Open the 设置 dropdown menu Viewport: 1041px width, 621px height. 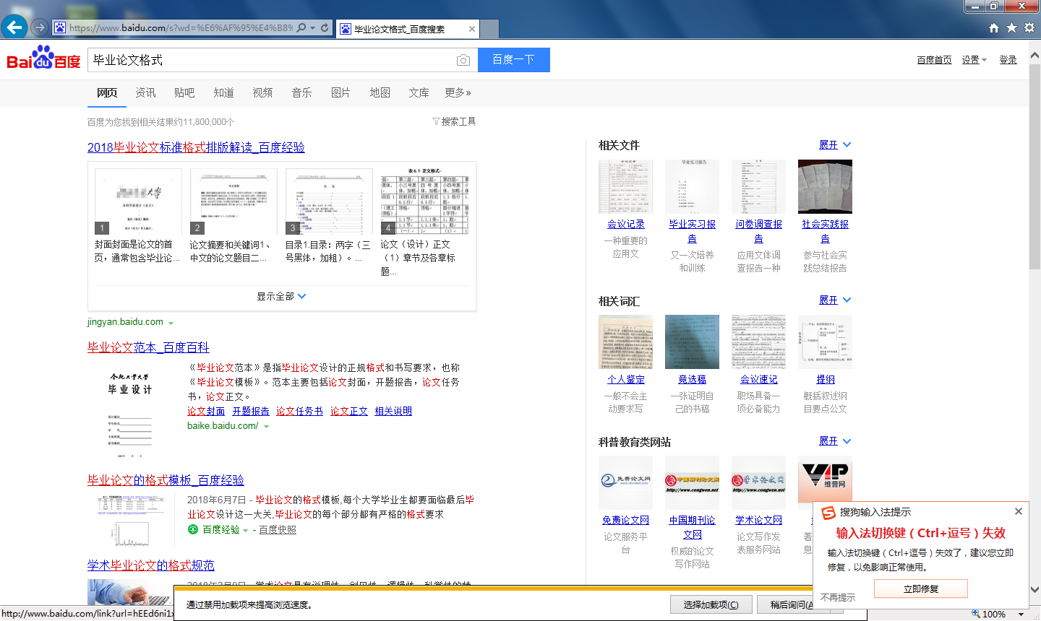click(x=974, y=60)
